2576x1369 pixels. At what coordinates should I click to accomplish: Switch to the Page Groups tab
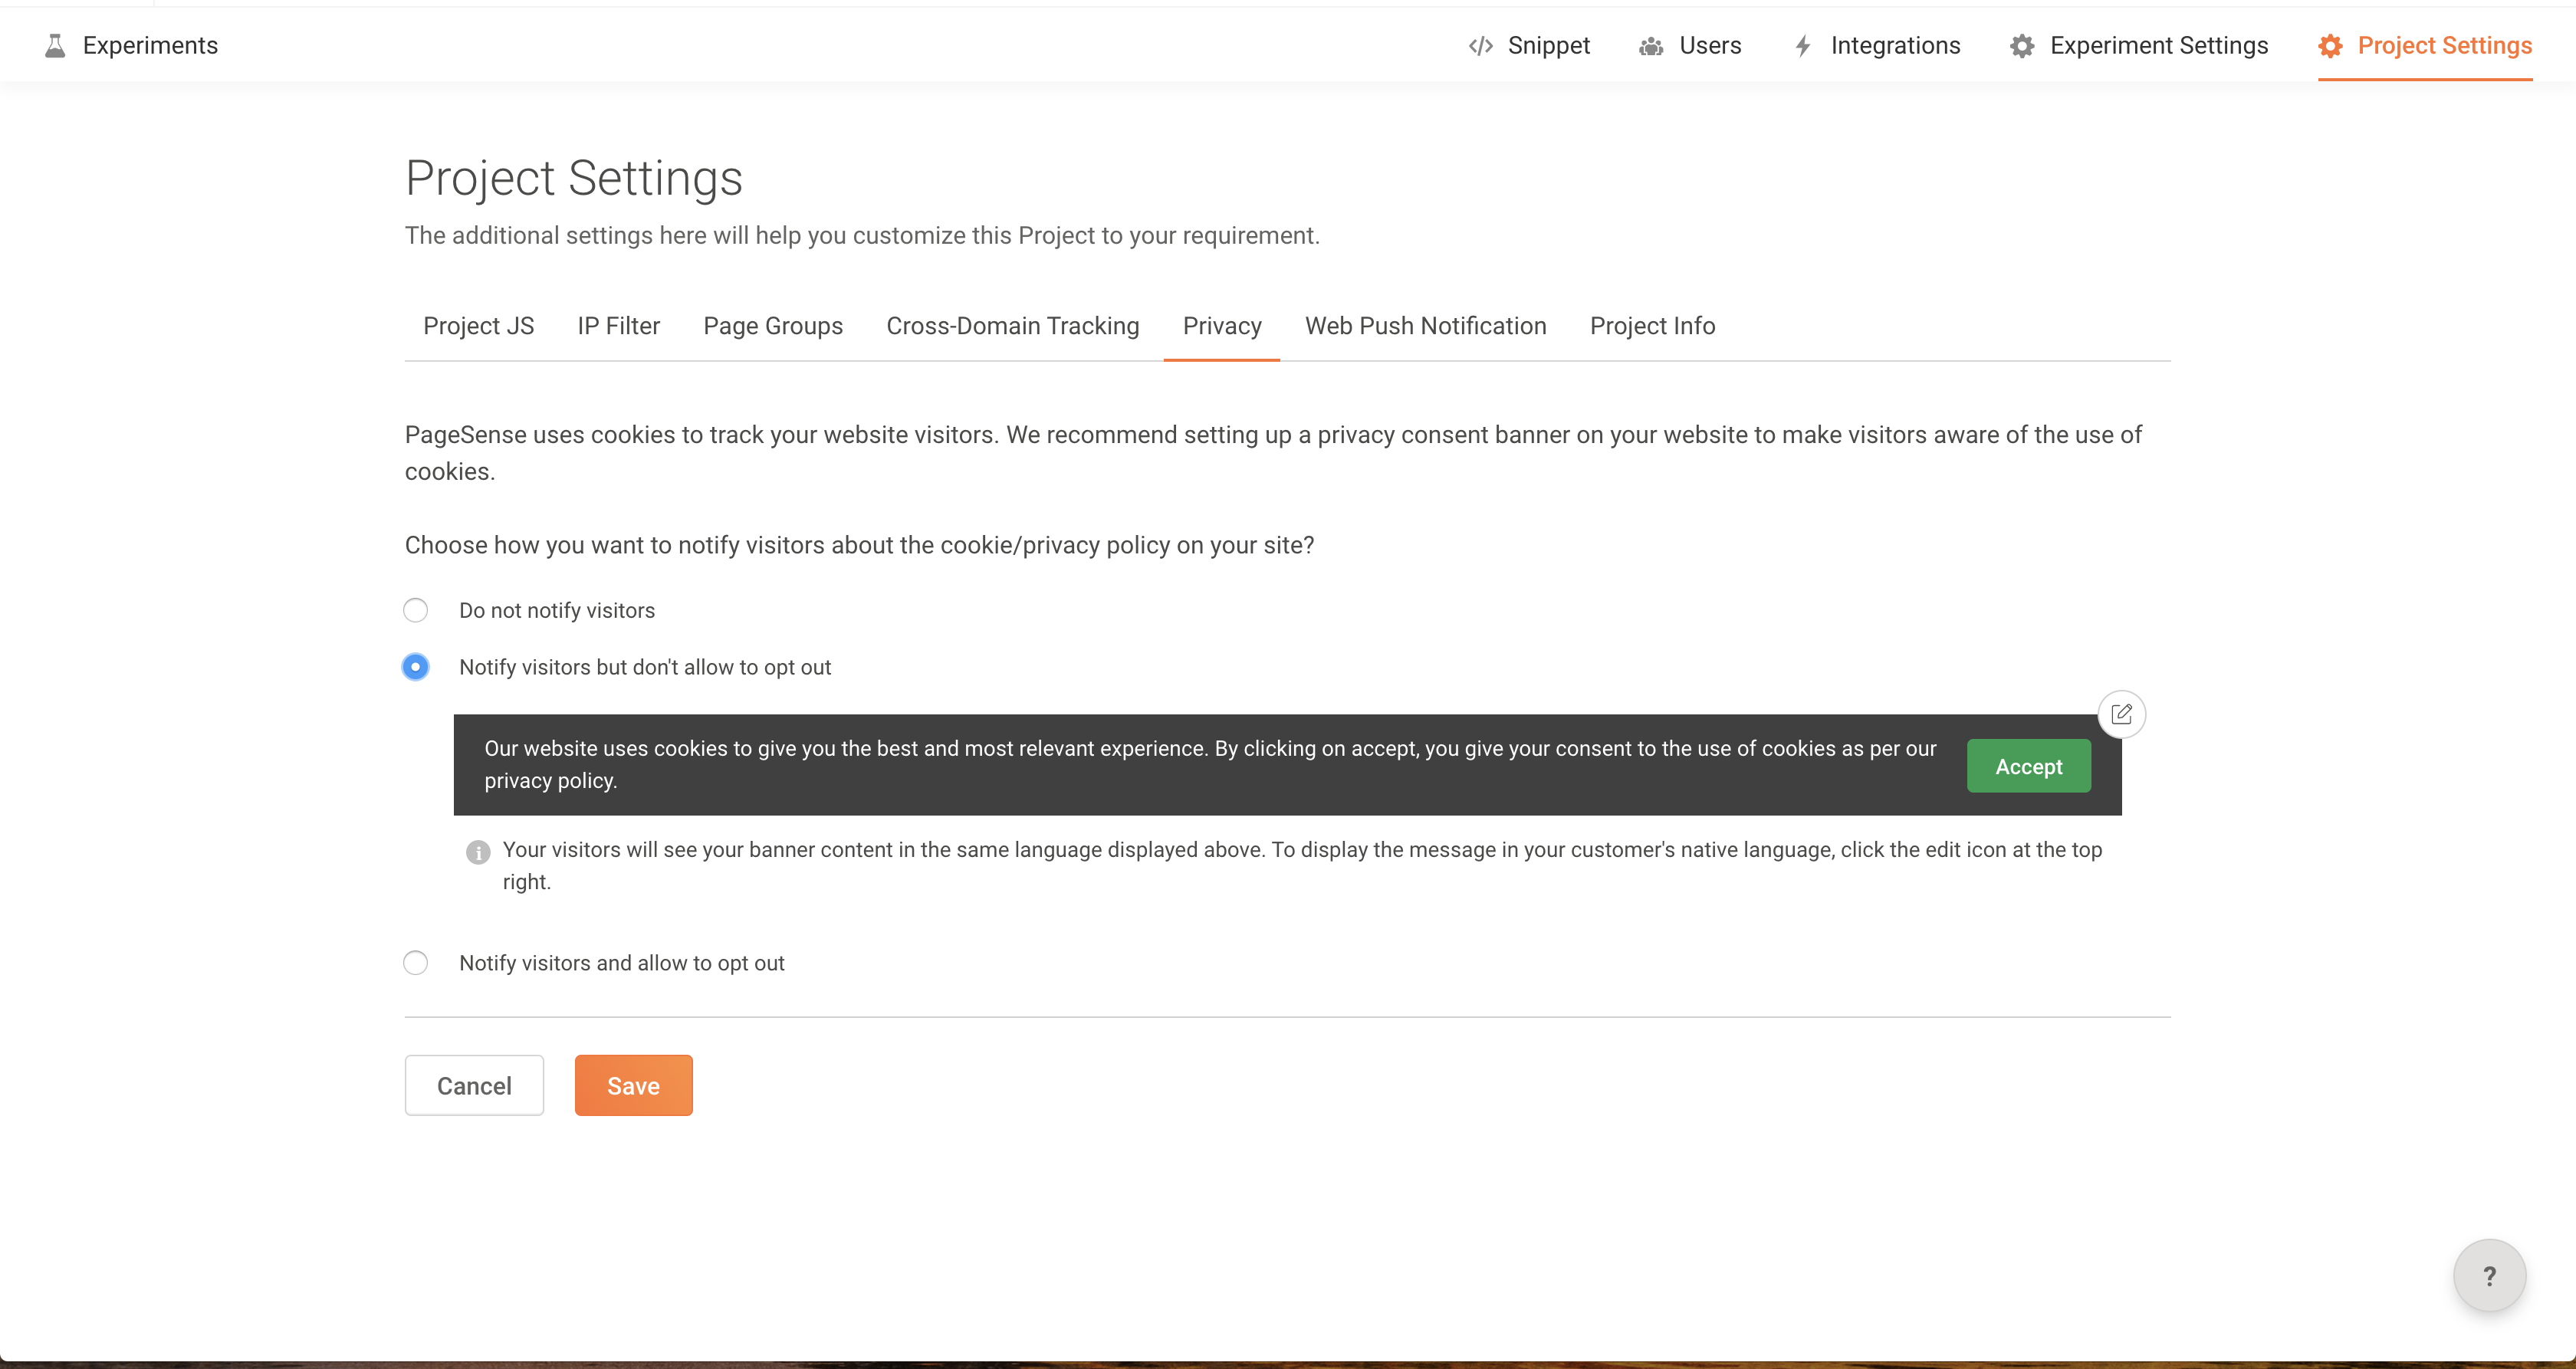[x=772, y=326]
